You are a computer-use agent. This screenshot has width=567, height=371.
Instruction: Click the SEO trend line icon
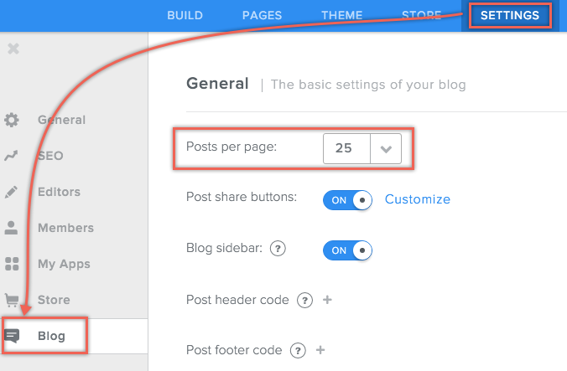coord(12,156)
